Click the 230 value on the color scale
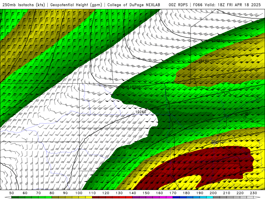265x199 pixels. (253, 193)
